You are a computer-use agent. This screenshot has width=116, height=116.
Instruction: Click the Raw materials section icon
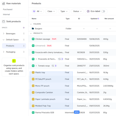(4, 4)
